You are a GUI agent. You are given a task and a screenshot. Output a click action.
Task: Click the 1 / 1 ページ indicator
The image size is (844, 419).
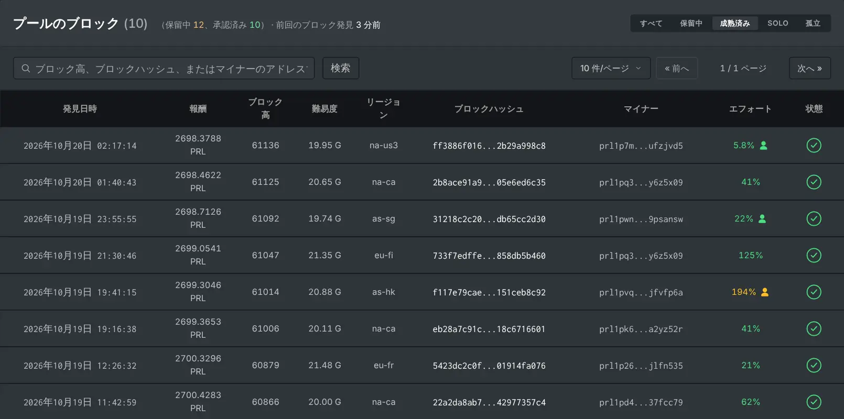pos(743,68)
